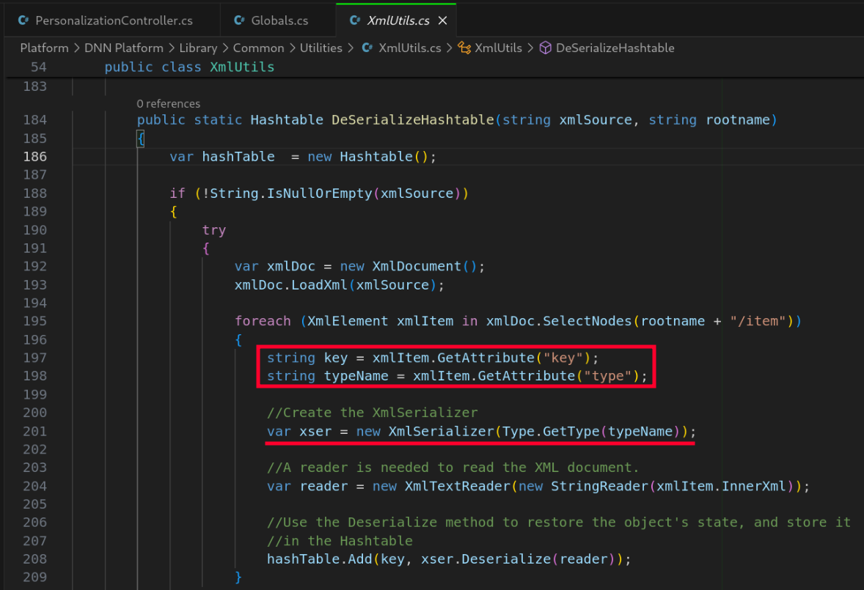Click the C# file icon in the breadcrumb
Screen dimensions: 864x590
coord(367,48)
